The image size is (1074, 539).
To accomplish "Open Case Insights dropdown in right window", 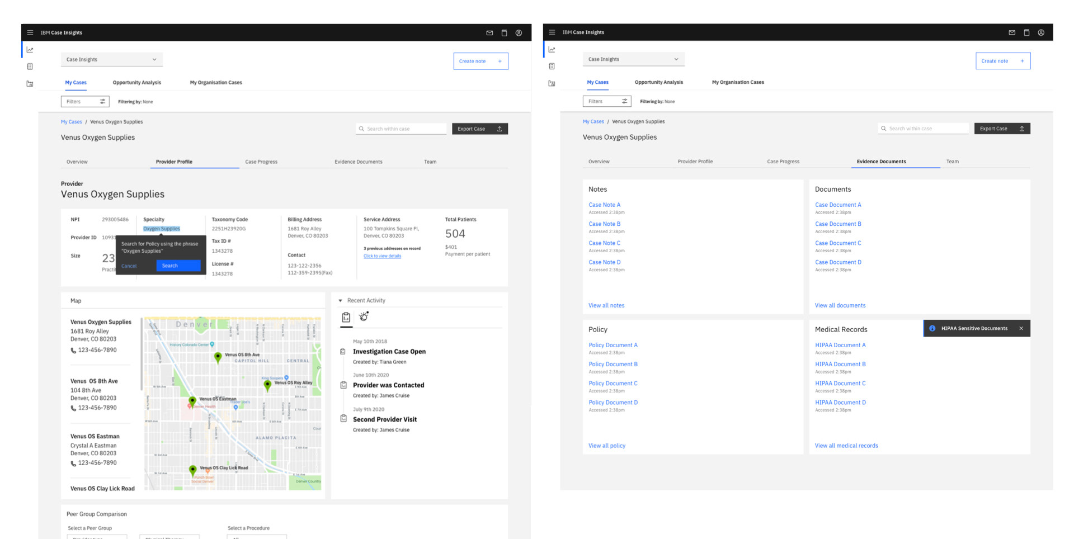I will pos(634,59).
